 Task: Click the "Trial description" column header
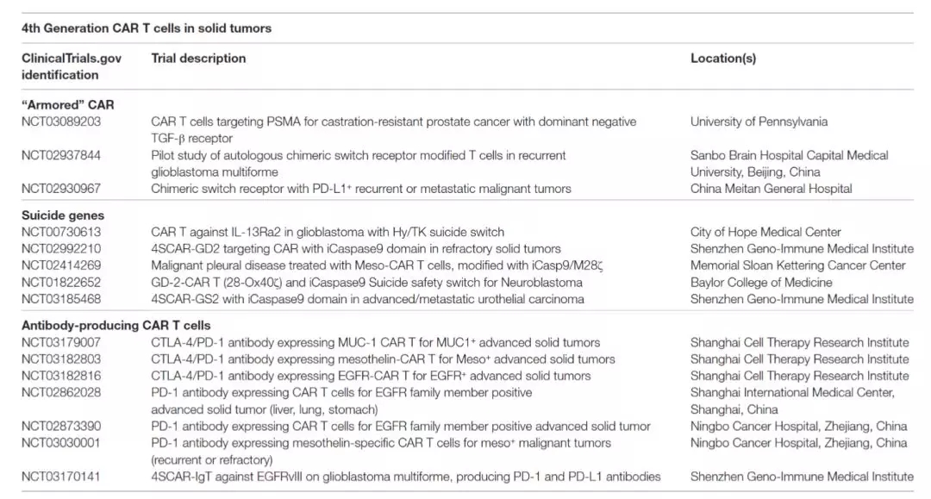[198, 59]
